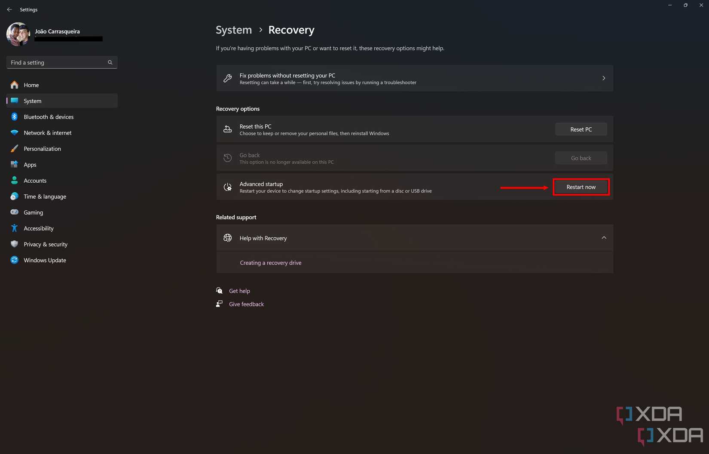Open Creating a recovery drive link
709x454 pixels.
coord(271,263)
